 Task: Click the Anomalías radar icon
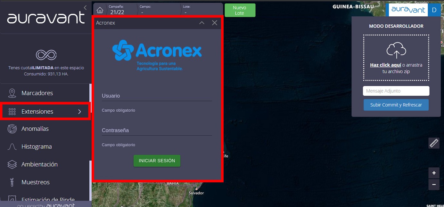click(x=12, y=129)
